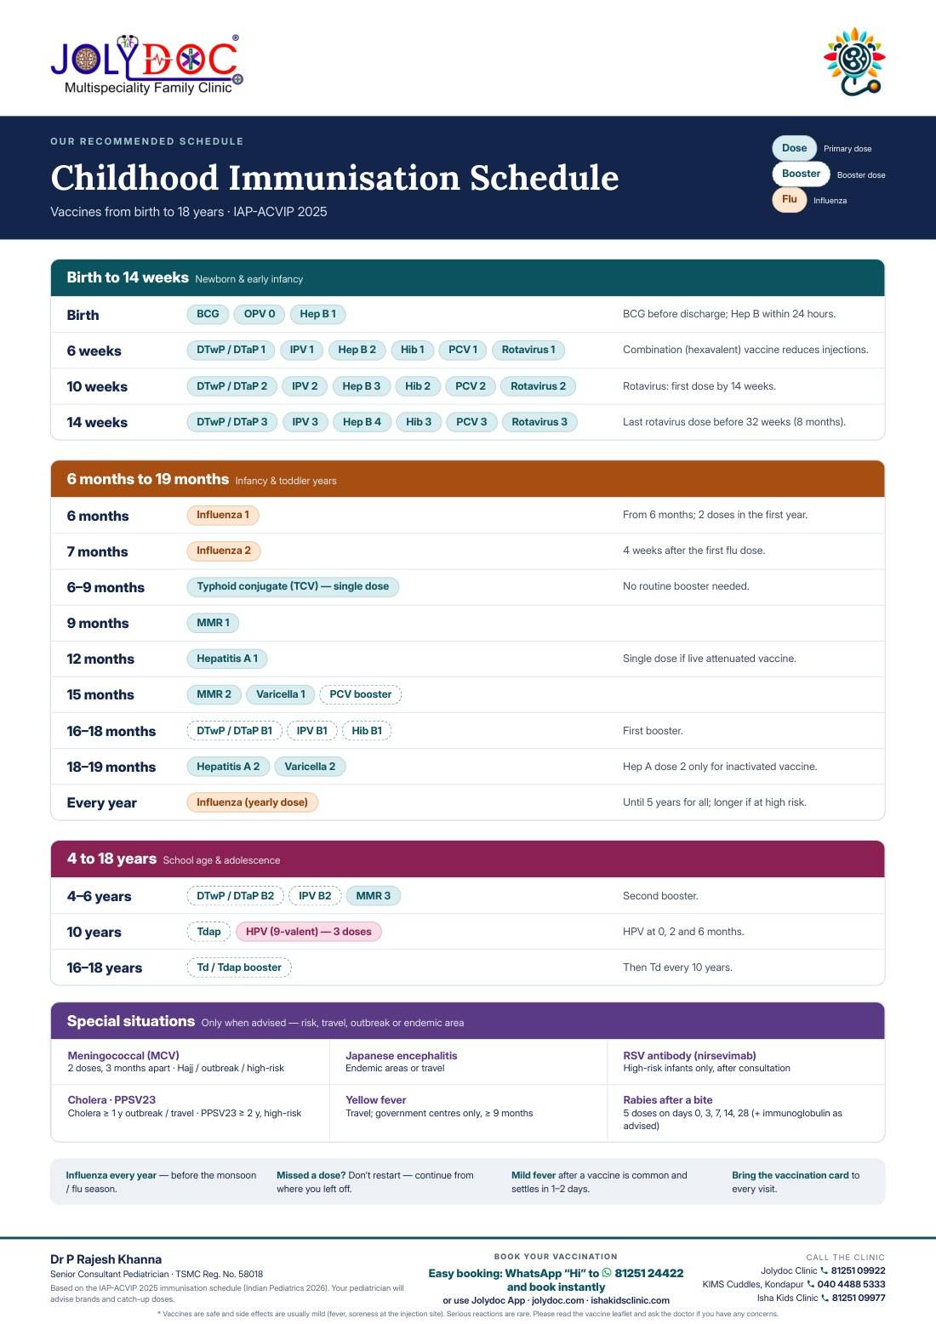Open the ishakidsclinic.com link in the footer
The width and height of the screenshot is (936, 1324).
pyautogui.click(x=631, y=1300)
